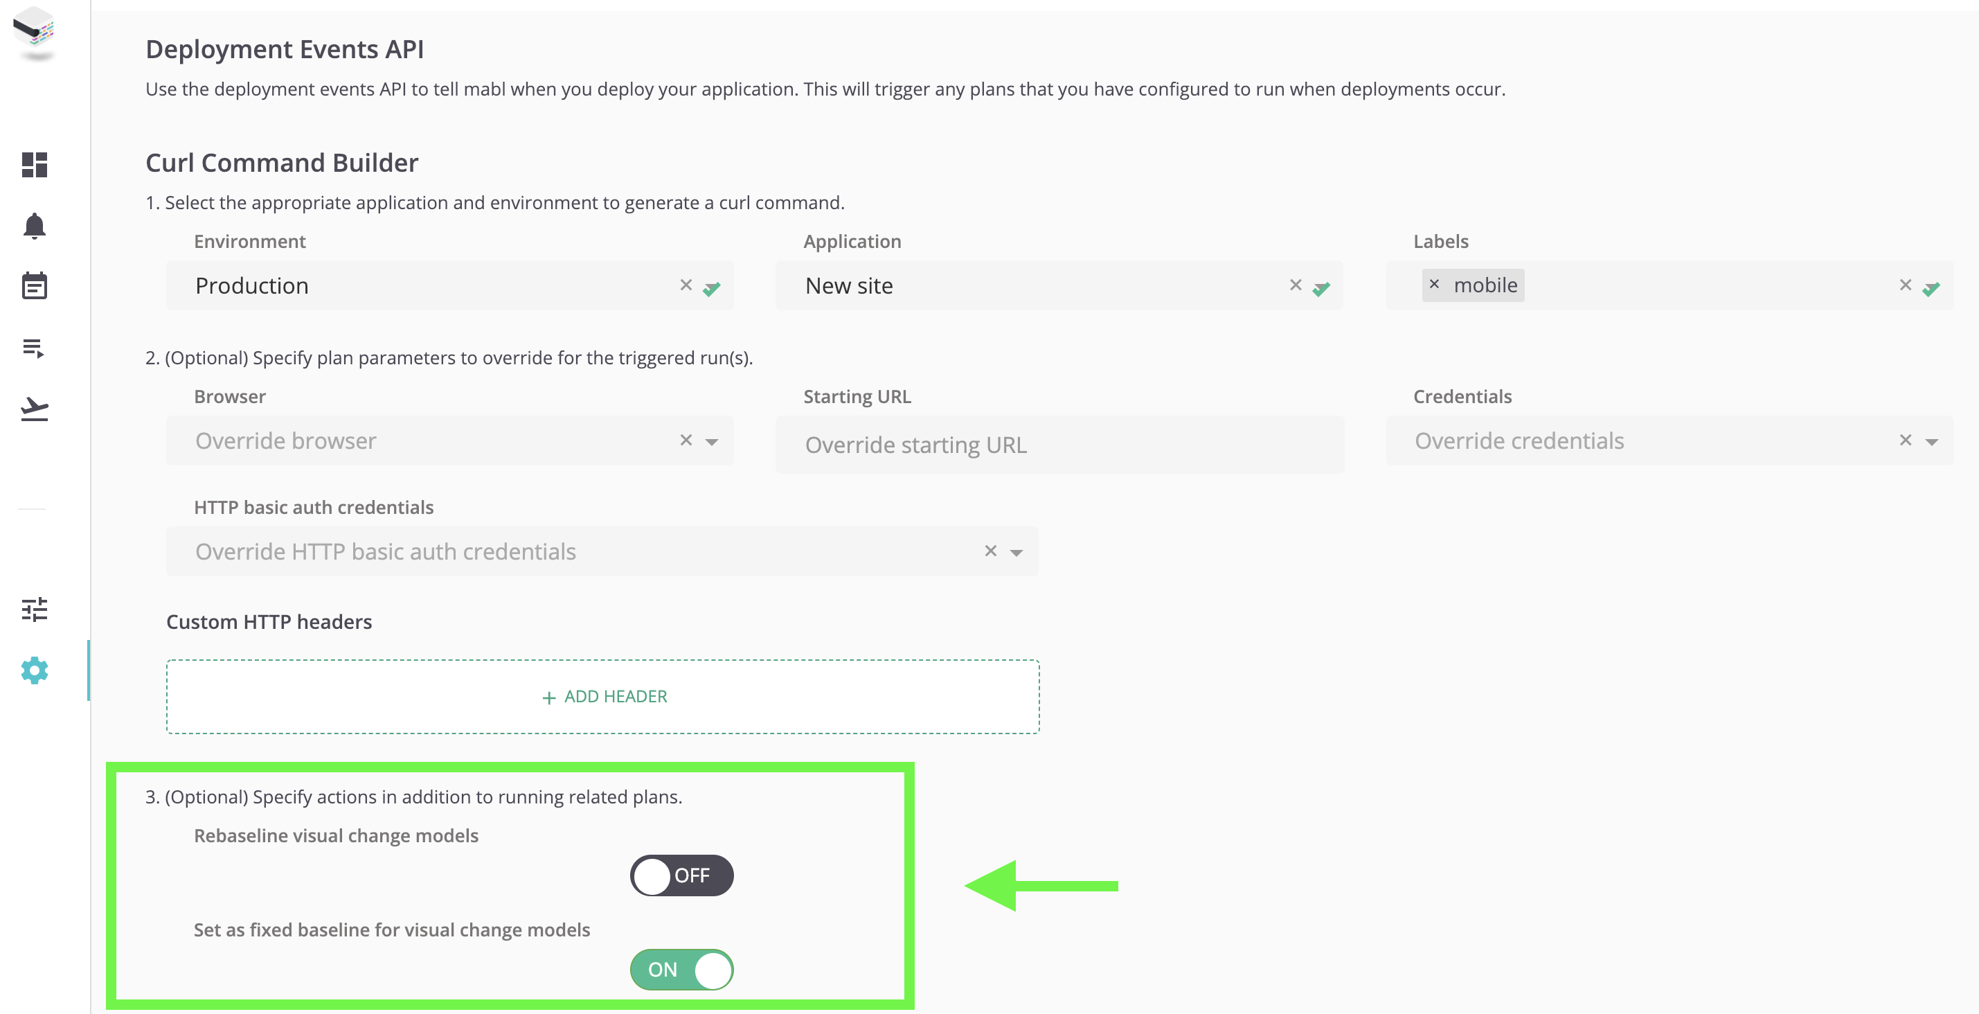Click the Override starting URL field
Image resolution: width=1979 pixels, height=1014 pixels.
(1059, 445)
